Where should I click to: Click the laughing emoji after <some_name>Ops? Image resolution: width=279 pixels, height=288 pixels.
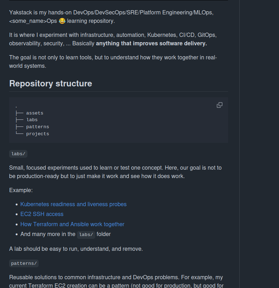pos(62,21)
